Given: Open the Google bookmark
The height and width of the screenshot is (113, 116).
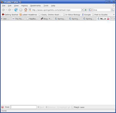Looking at the screenshot, I should click(86, 15).
